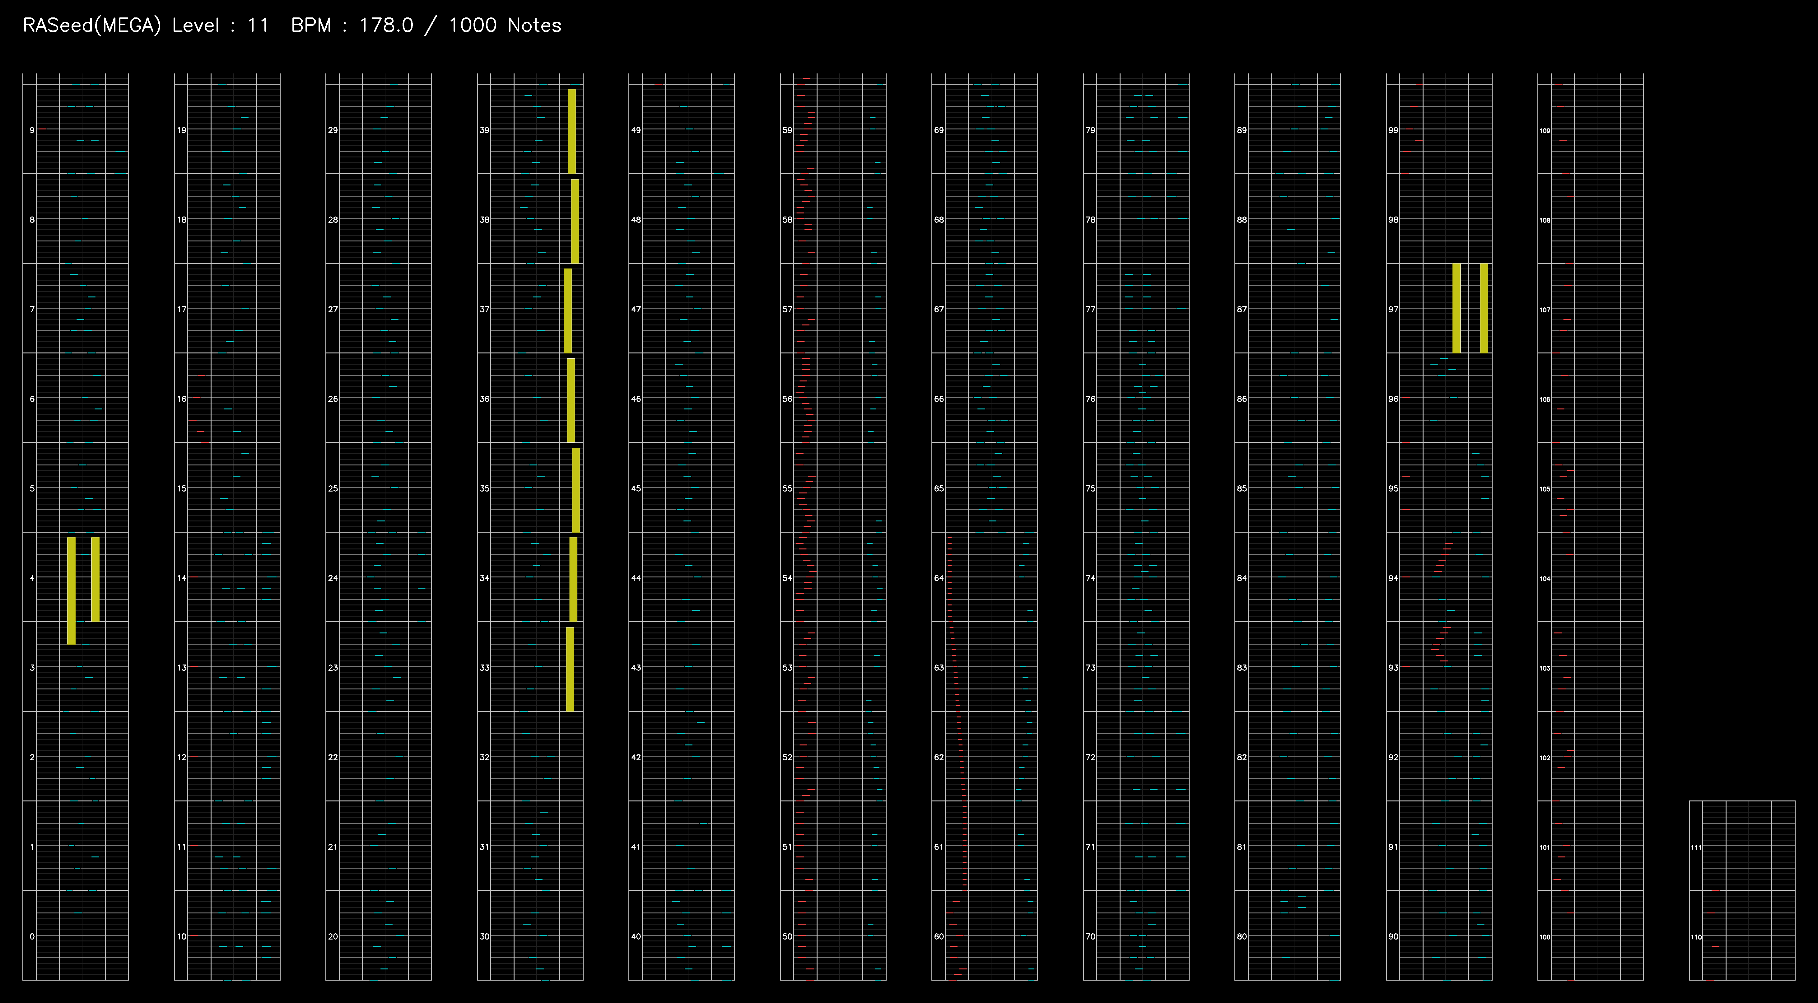Select the yellow hold note in measure 37
The image size is (1818, 1003).
click(567, 310)
